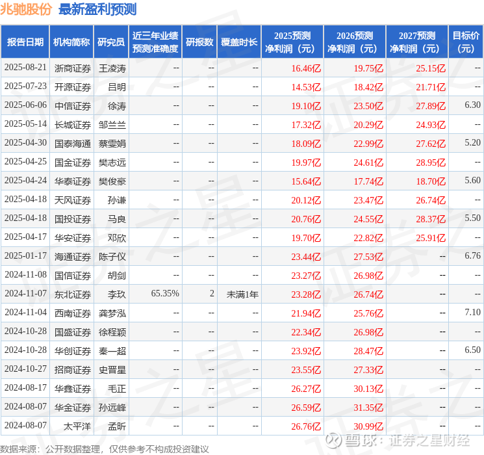Click coverage duration 未满1年
Screen dimensions: 484x455
pos(242,294)
